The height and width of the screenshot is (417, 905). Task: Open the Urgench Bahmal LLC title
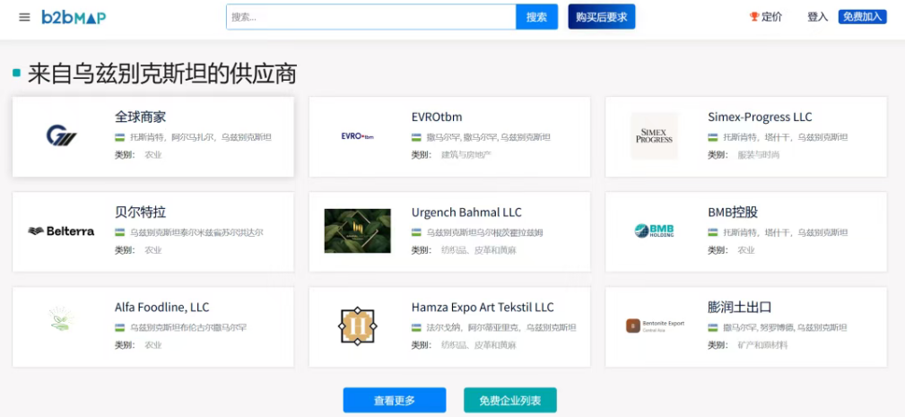pos(466,213)
